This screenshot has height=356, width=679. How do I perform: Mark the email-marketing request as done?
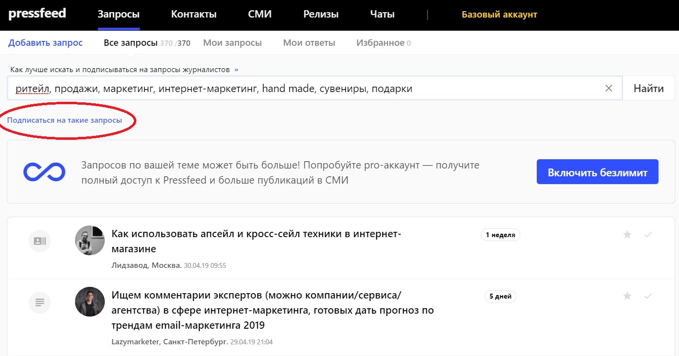click(x=648, y=296)
